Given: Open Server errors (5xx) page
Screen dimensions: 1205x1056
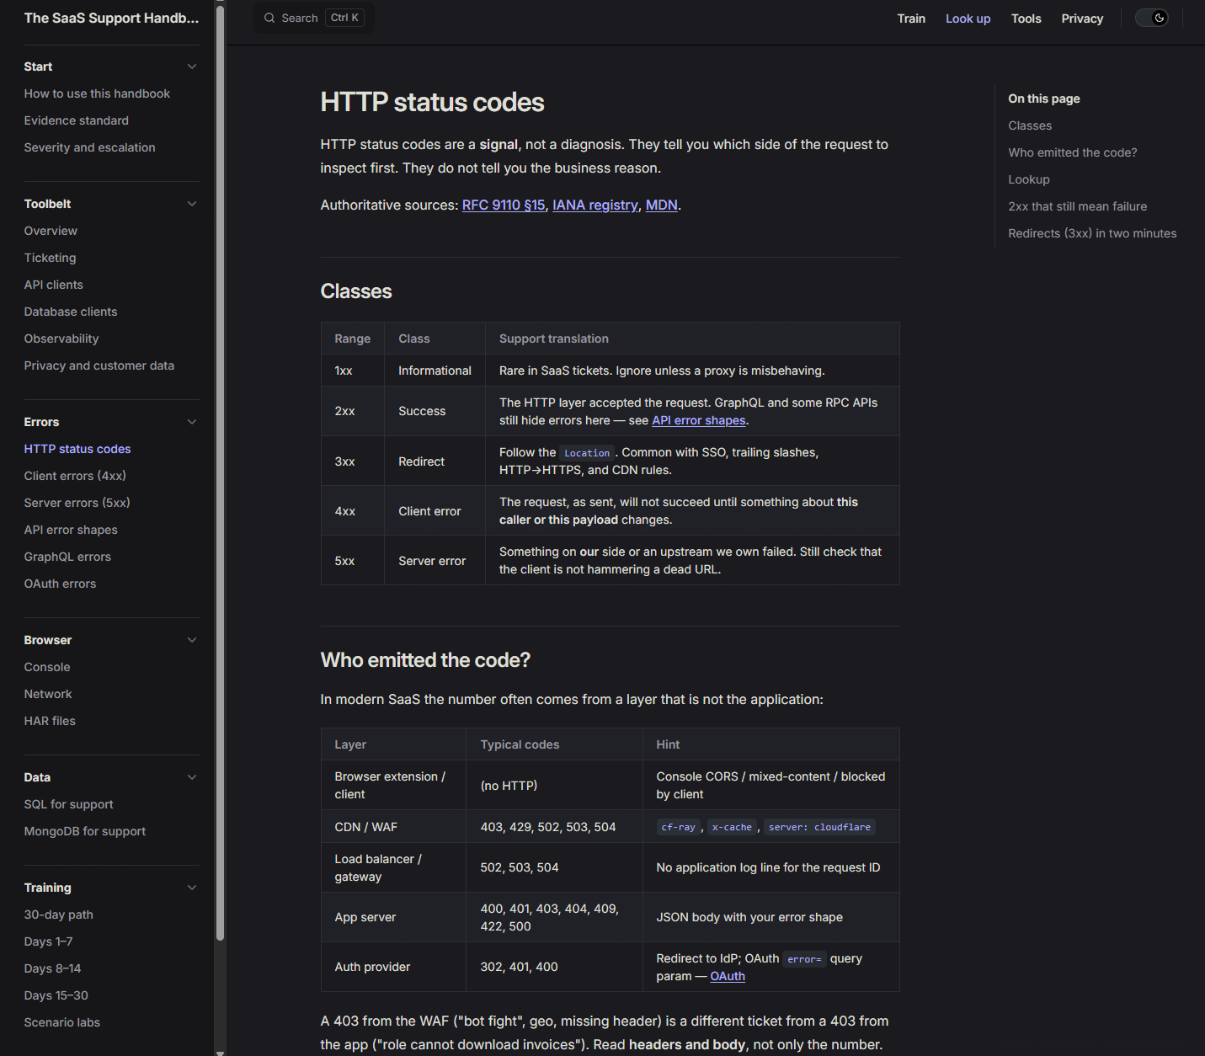Looking at the screenshot, I should [77, 503].
